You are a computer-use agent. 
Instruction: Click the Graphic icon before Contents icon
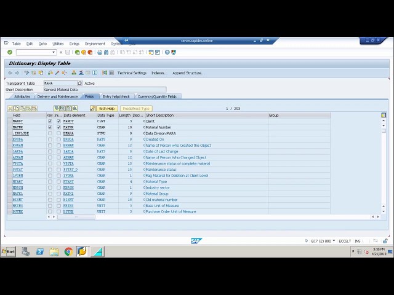point(105,73)
